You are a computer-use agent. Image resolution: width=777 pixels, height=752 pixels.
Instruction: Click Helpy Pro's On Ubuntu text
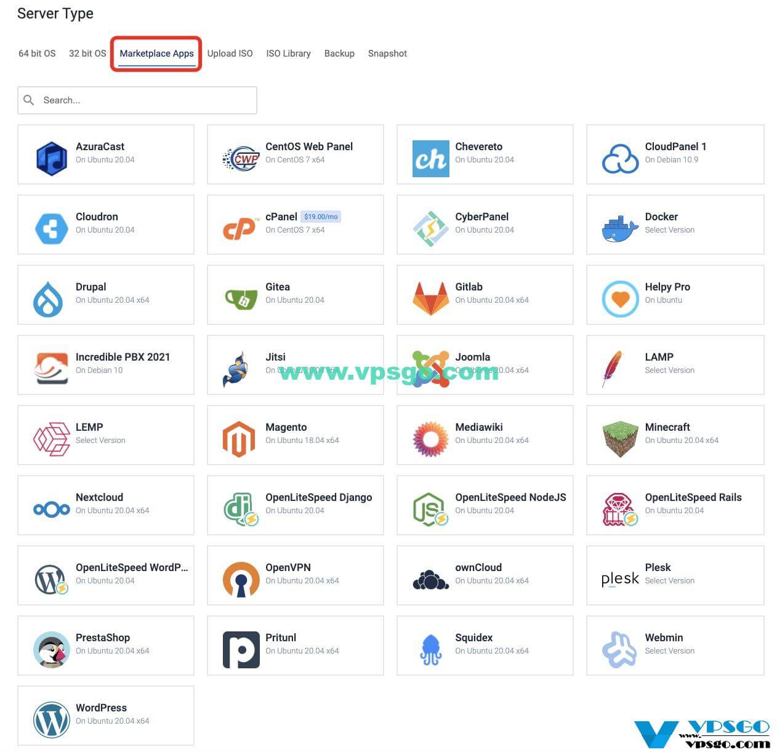point(663,300)
